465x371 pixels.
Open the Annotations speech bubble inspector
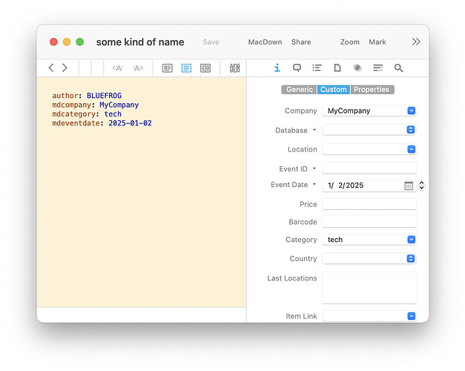(x=297, y=68)
